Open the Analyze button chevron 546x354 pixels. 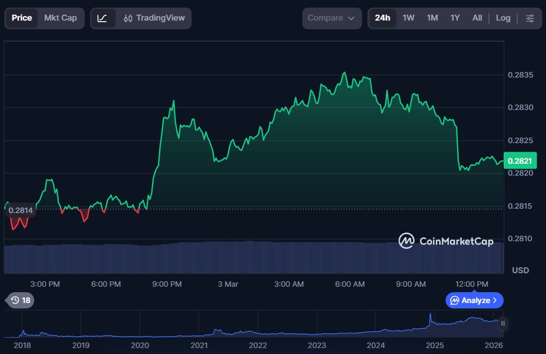tap(494, 300)
